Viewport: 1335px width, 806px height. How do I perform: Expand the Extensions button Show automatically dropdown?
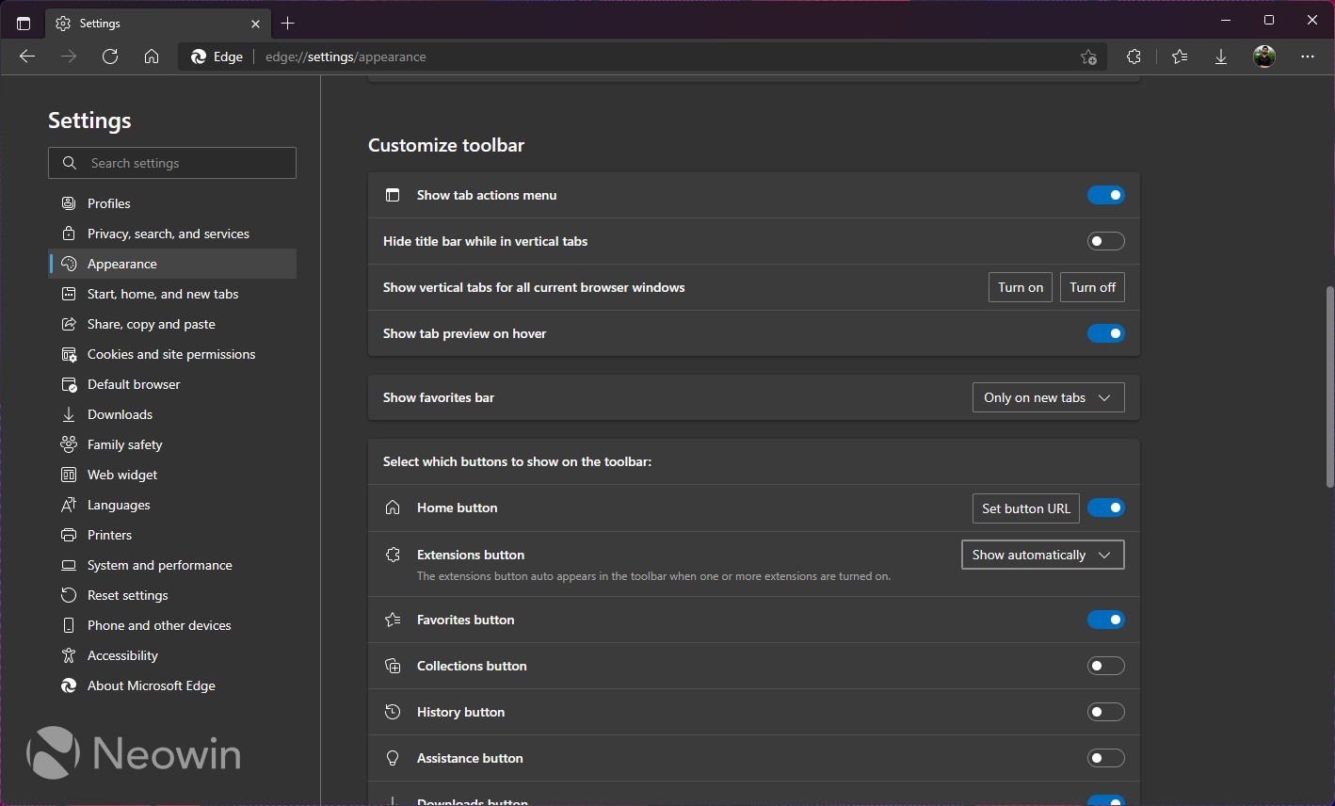pyautogui.click(x=1042, y=555)
